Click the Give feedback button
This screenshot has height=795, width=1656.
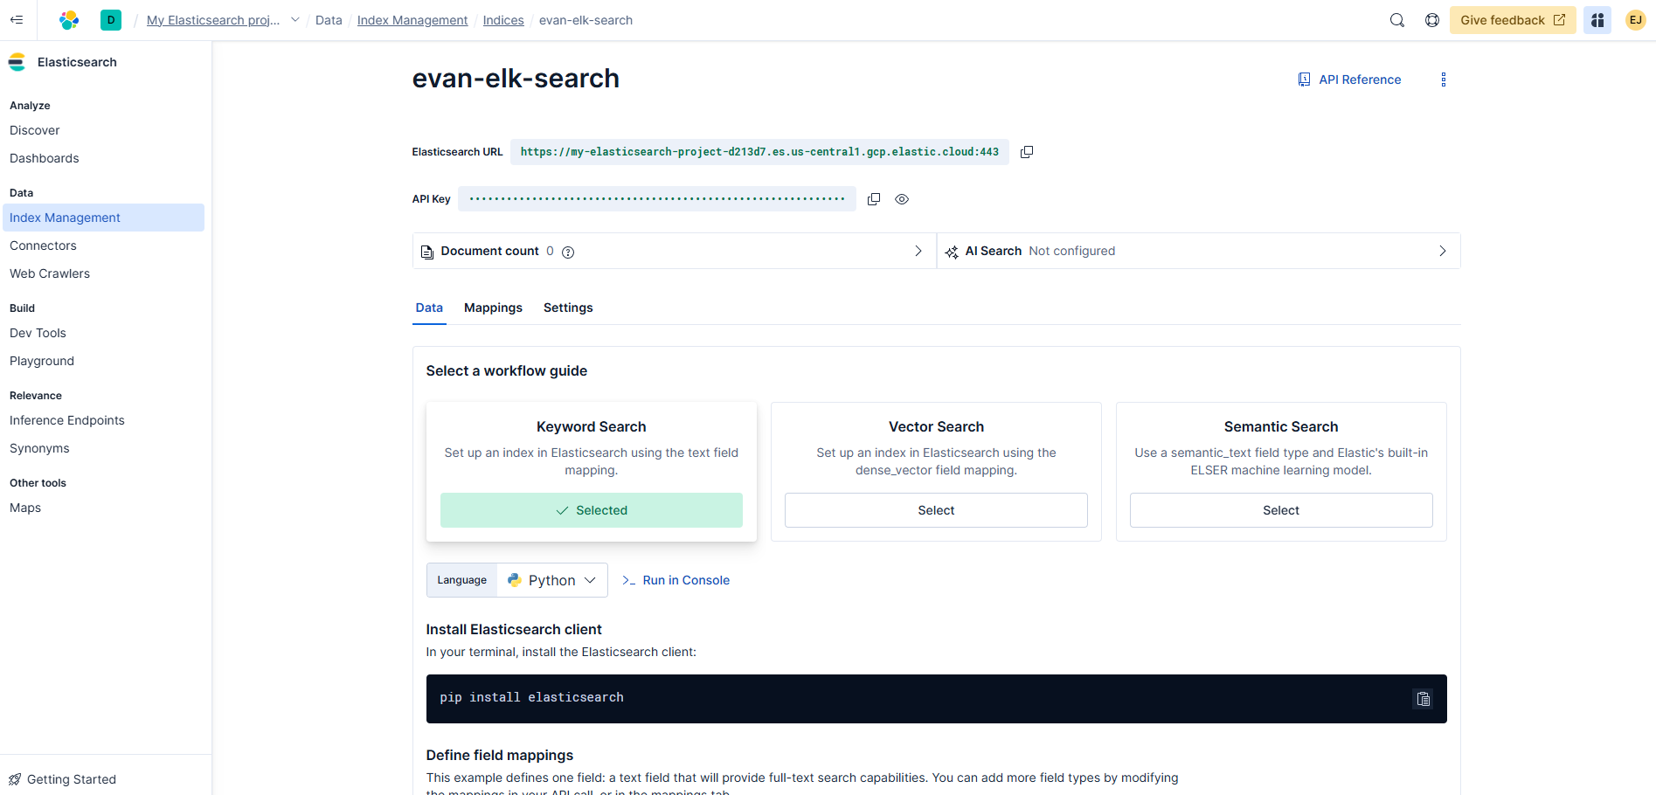[1513, 20]
